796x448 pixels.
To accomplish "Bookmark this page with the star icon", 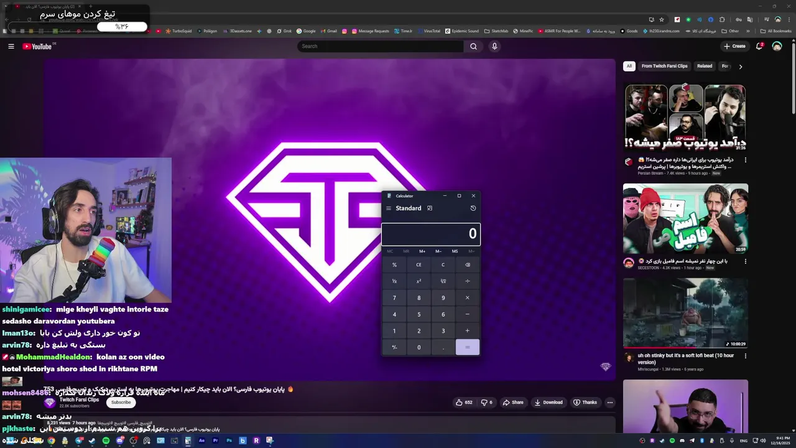I will point(662,19).
